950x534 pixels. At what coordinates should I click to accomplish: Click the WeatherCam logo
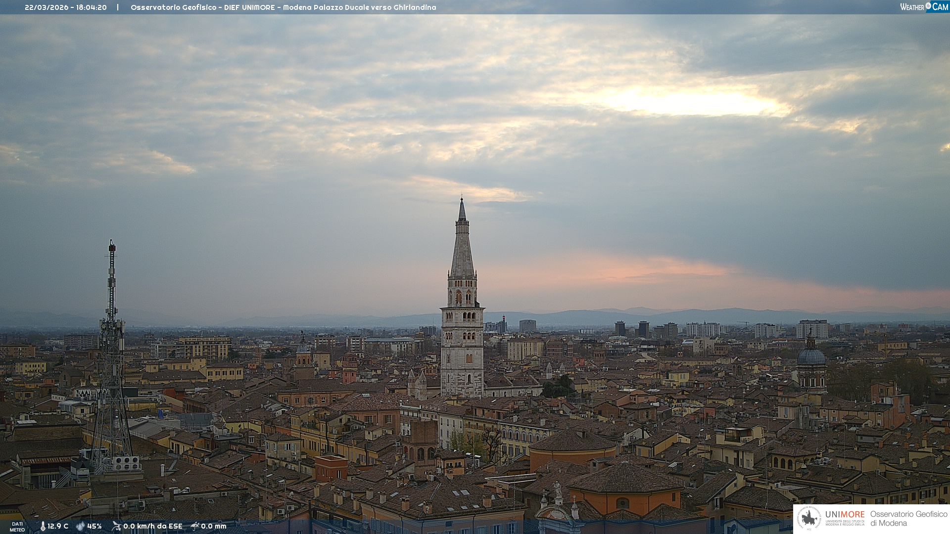click(x=924, y=6)
